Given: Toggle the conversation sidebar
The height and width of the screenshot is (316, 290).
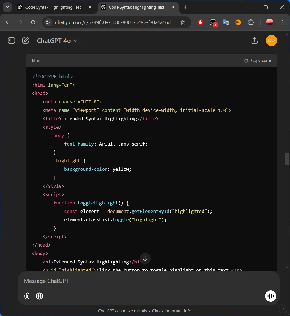Looking at the screenshot, I should [x=11, y=40].
